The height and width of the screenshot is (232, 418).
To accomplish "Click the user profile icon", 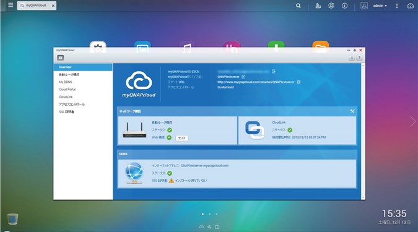I will tap(364, 6).
